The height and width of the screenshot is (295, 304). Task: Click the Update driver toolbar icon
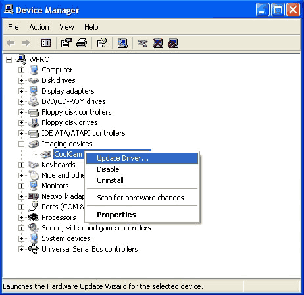143,43
